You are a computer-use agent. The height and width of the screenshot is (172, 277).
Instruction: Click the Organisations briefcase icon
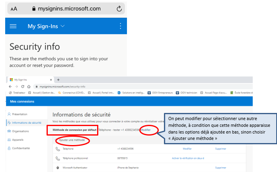pyautogui.click(x=9, y=131)
